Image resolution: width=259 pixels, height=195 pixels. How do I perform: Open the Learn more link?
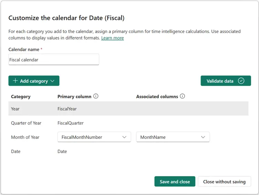(x=112, y=38)
